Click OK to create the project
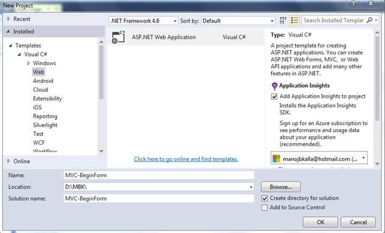This screenshot has width=385, height=233. 320,222
